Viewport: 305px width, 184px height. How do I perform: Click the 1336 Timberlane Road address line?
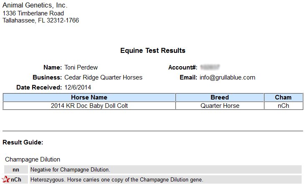33,13
